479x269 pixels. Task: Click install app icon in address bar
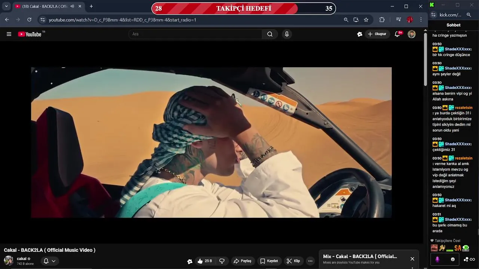(356, 20)
